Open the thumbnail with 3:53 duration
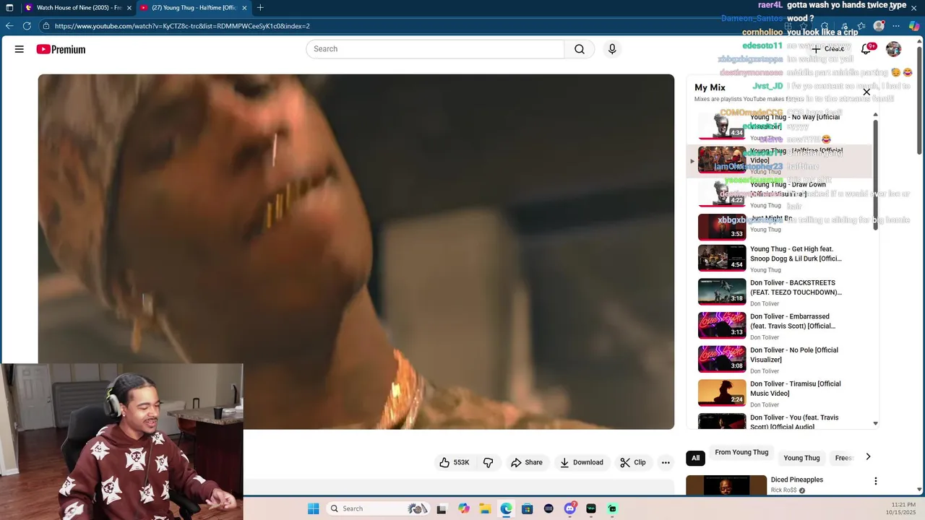This screenshot has width=925, height=520. 722,227
